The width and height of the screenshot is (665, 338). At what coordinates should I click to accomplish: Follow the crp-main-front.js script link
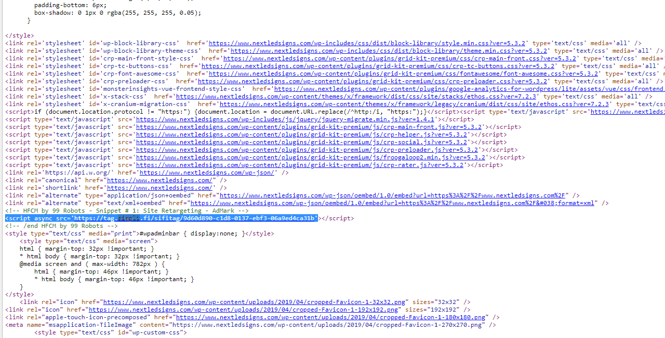coord(310,127)
